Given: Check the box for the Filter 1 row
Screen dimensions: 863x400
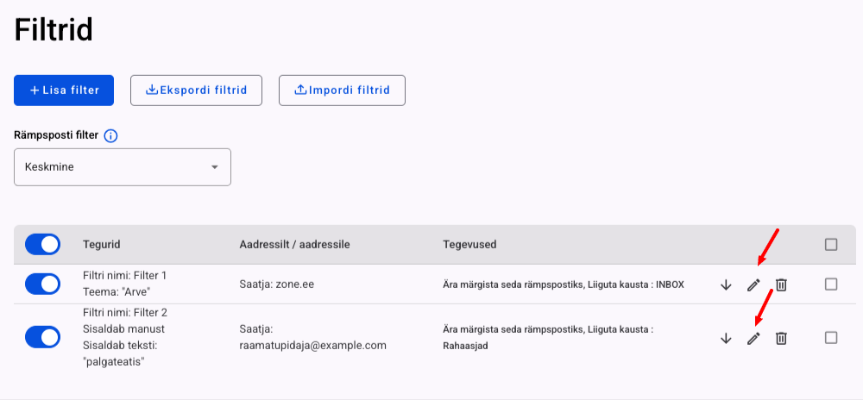Looking at the screenshot, I should tap(831, 284).
